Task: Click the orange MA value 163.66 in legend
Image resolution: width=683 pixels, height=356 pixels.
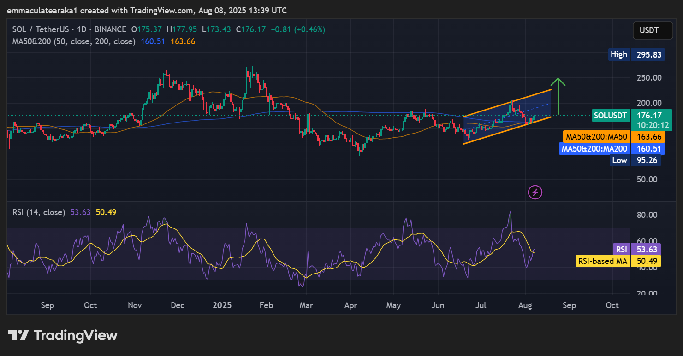Action: 183,41
